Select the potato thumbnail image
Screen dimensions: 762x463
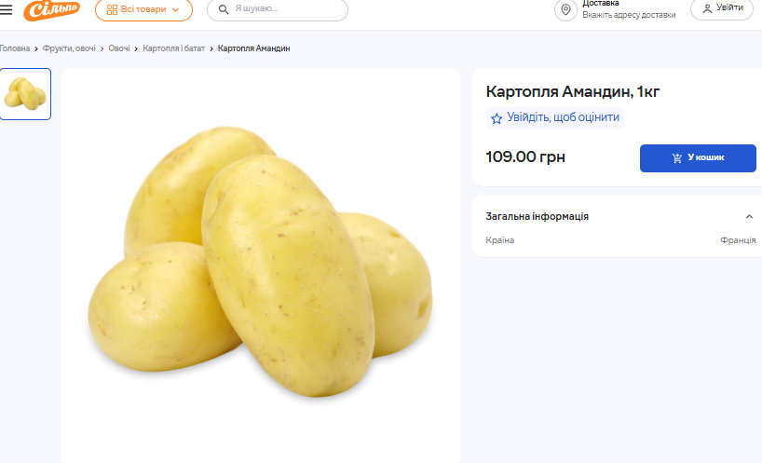pos(25,94)
